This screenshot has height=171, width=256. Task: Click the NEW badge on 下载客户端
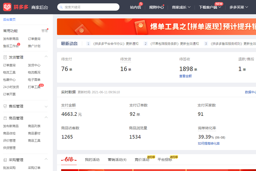pos(219,4)
